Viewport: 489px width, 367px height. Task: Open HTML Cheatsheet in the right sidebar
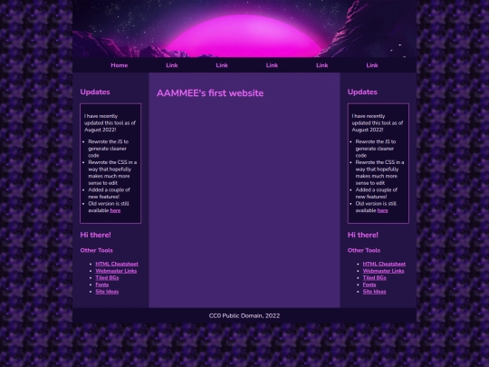pos(384,264)
